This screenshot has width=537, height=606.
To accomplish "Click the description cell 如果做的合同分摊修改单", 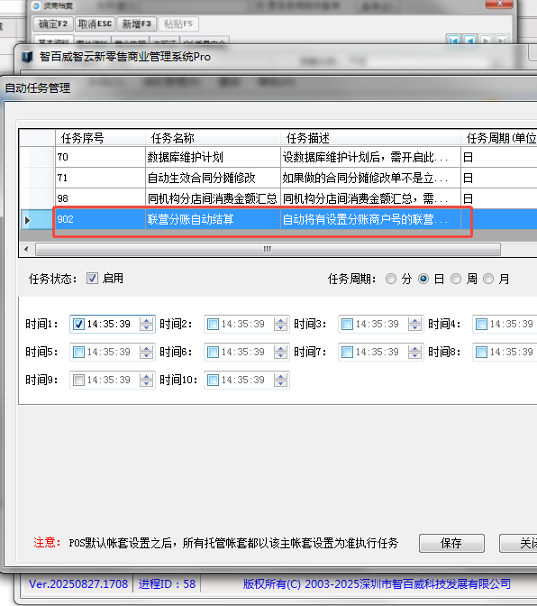I will (370, 178).
